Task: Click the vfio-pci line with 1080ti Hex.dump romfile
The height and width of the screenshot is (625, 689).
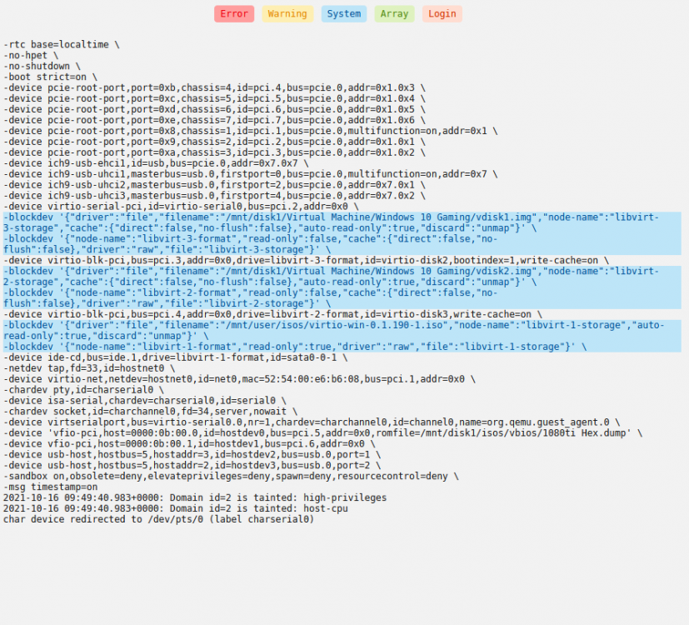Action: pyautogui.click(x=323, y=433)
